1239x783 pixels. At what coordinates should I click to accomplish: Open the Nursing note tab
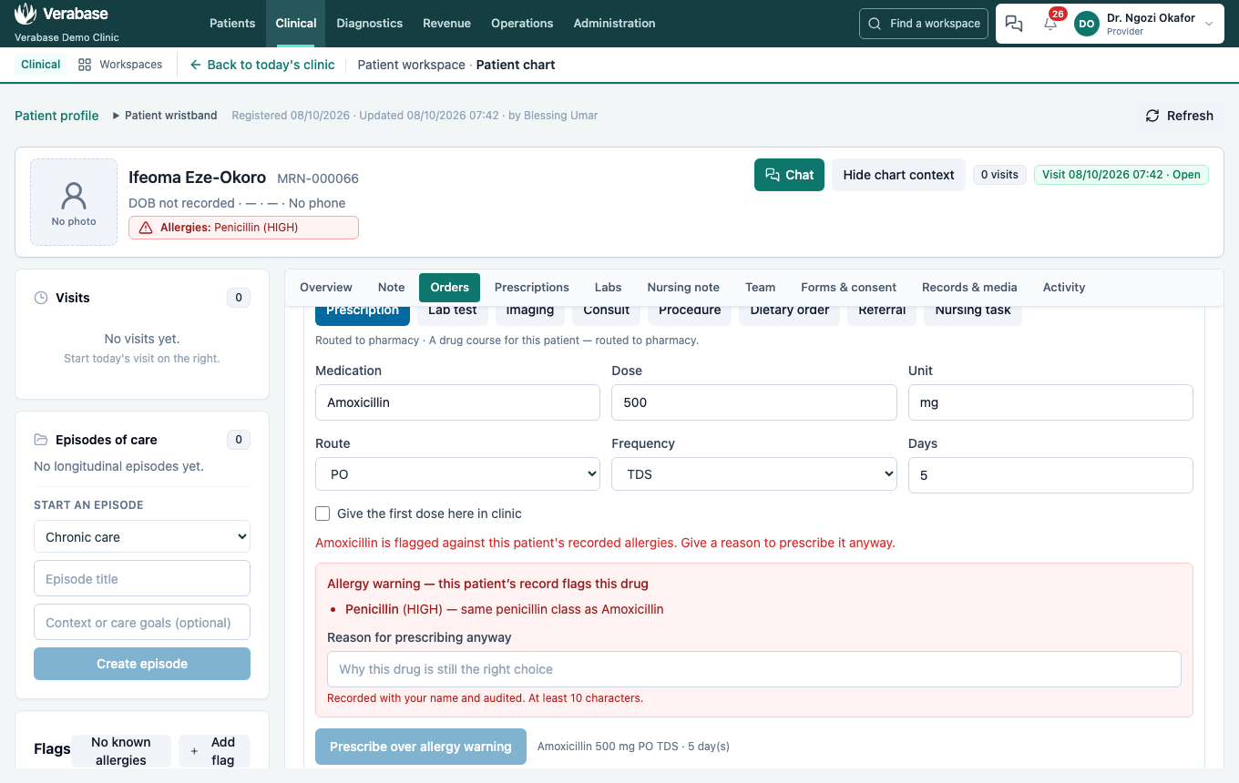(x=683, y=287)
